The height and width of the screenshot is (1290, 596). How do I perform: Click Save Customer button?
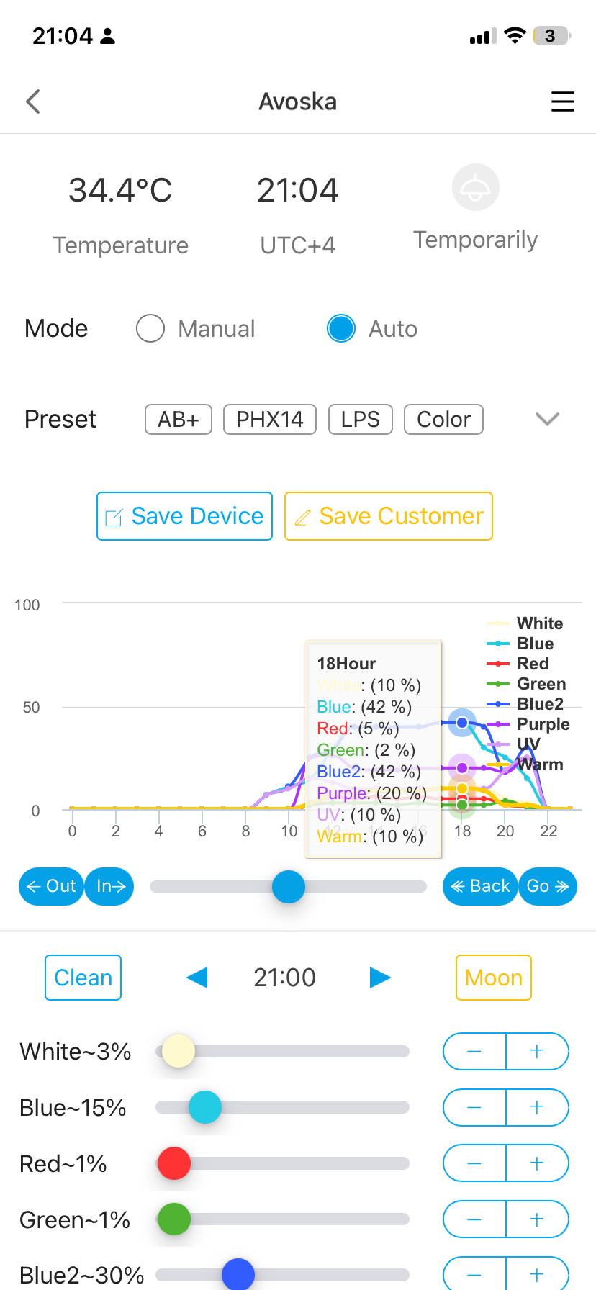tap(389, 516)
